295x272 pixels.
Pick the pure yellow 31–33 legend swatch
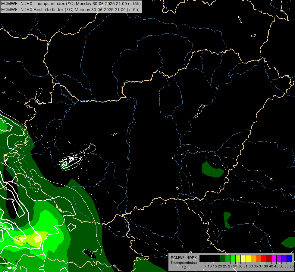point(248,258)
